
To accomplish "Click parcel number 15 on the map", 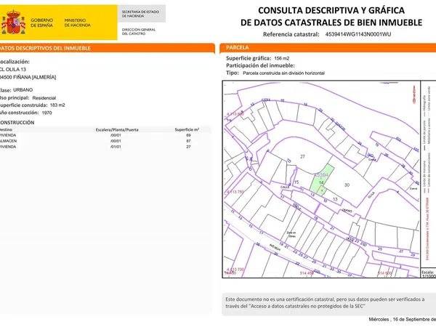I will coord(296,182).
